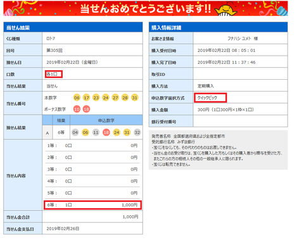Click ball 06 in the 申込数字 row
Image resolution: width=304 pixels, height=240 pixels.
[85, 132]
